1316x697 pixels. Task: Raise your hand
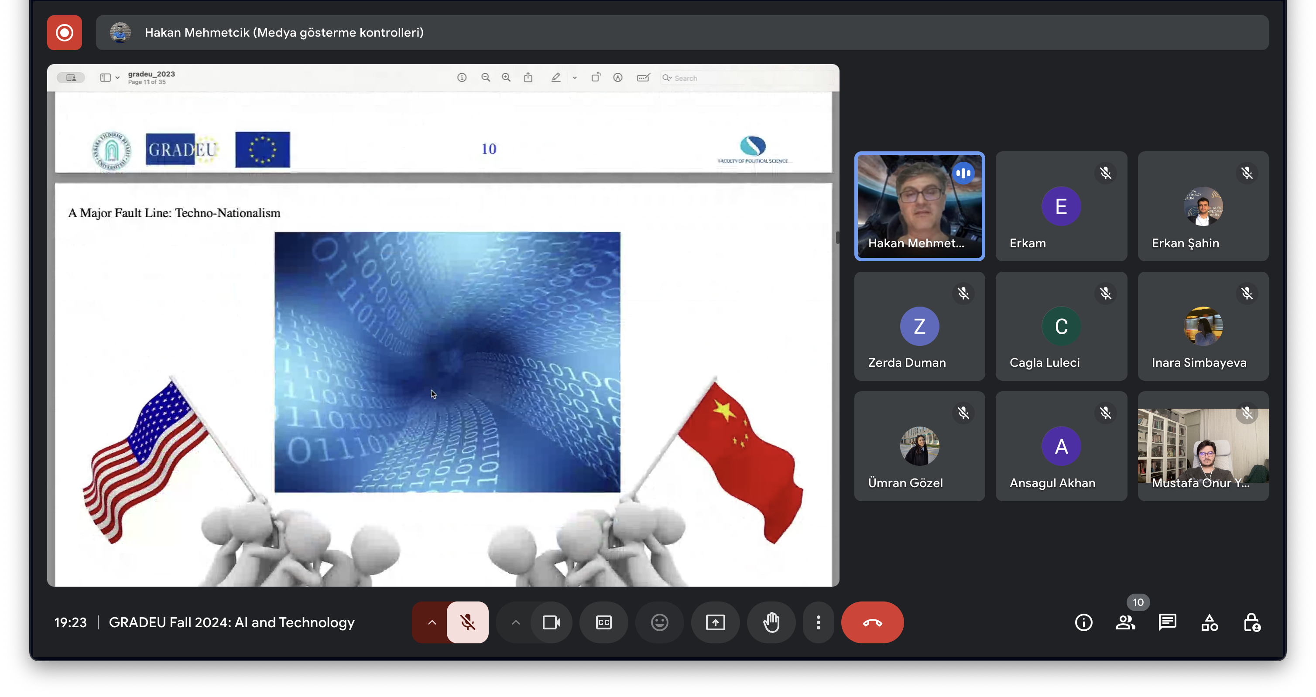coord(771,622)
